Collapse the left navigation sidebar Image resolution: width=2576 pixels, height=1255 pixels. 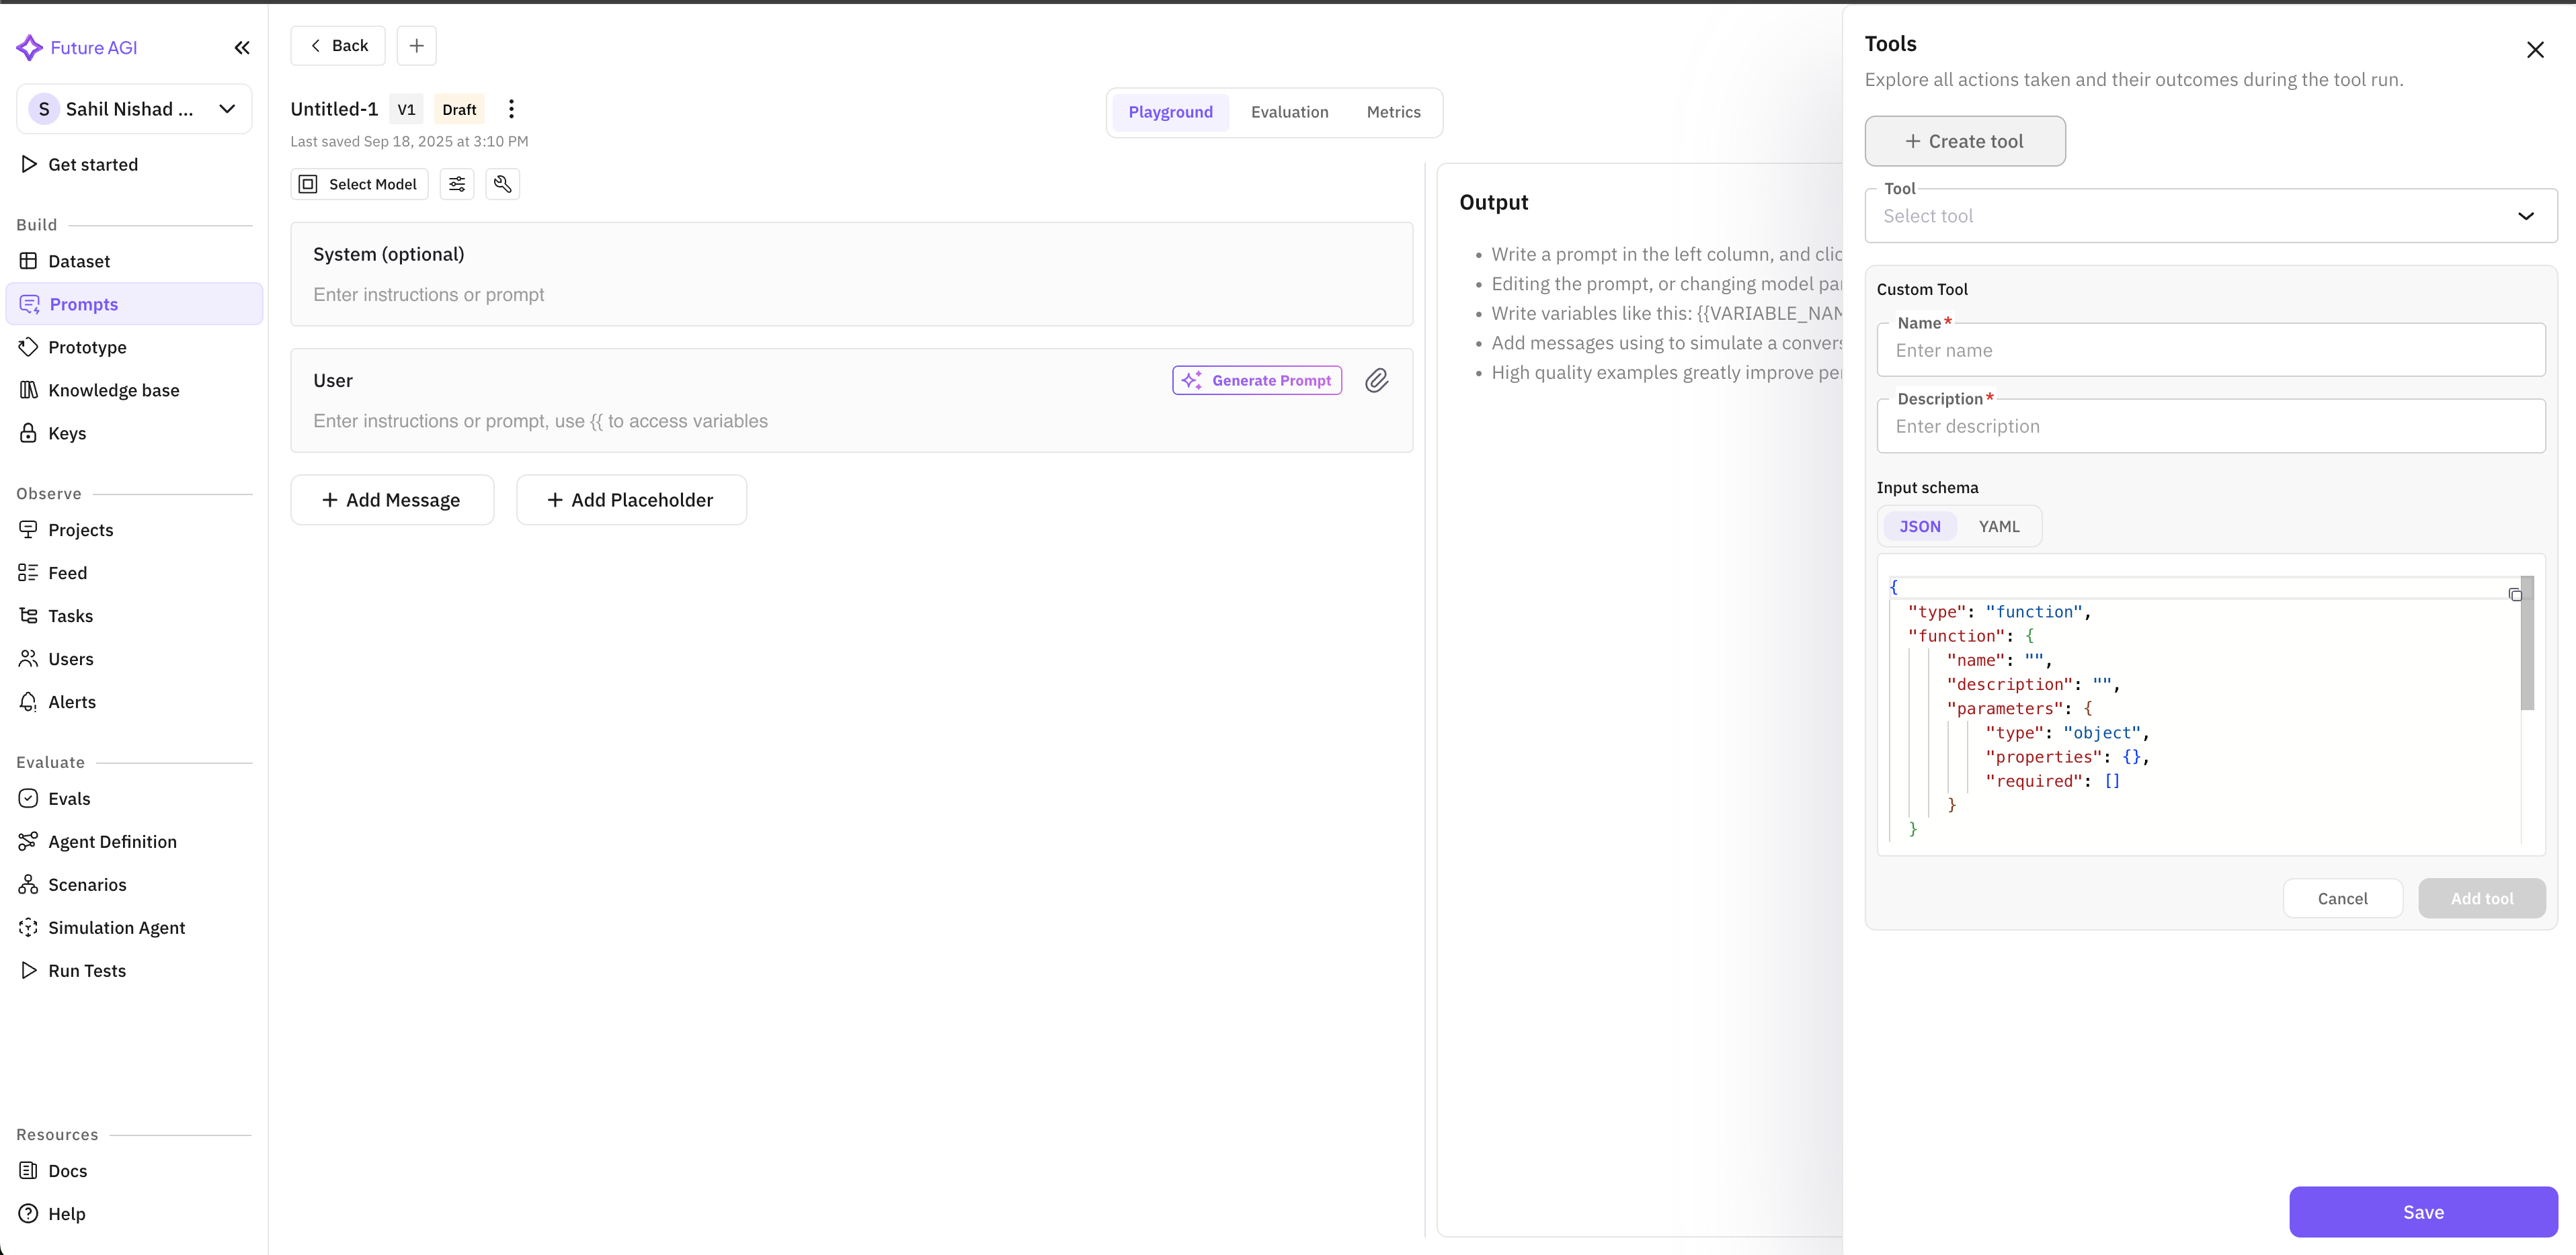[x=242, y=47]
